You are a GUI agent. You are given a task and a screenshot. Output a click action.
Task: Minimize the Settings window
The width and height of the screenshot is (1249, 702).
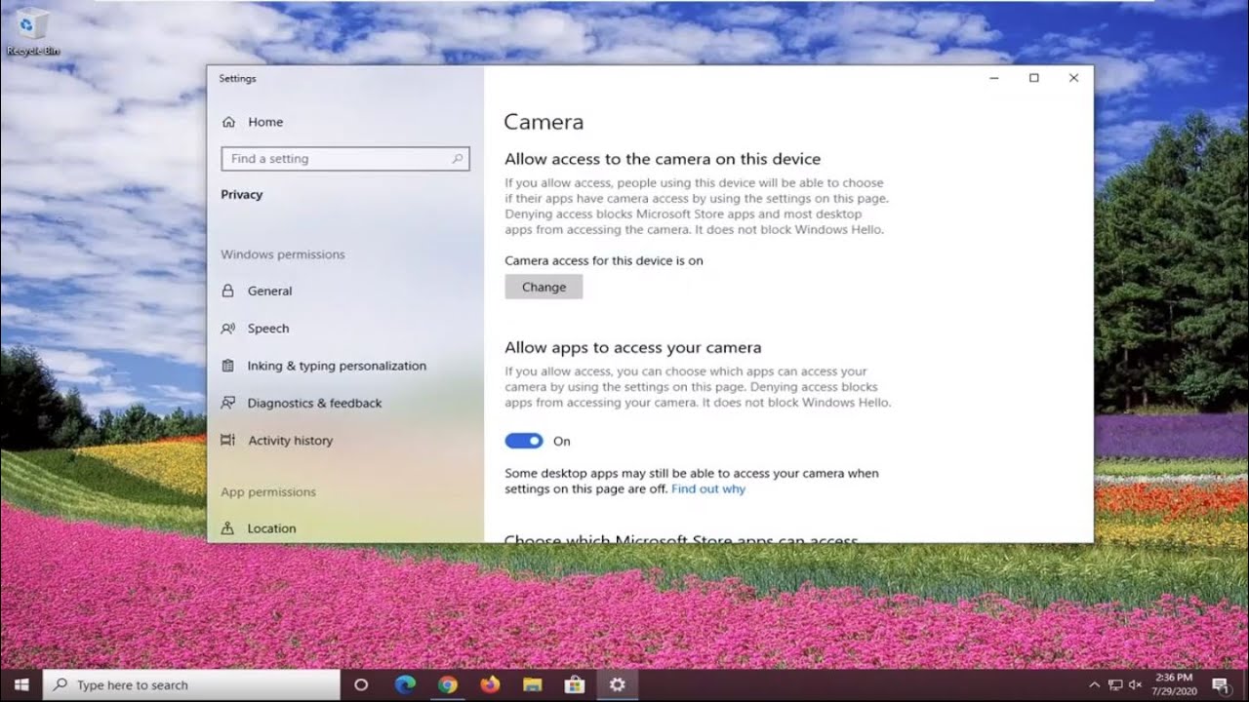point(994,78)
